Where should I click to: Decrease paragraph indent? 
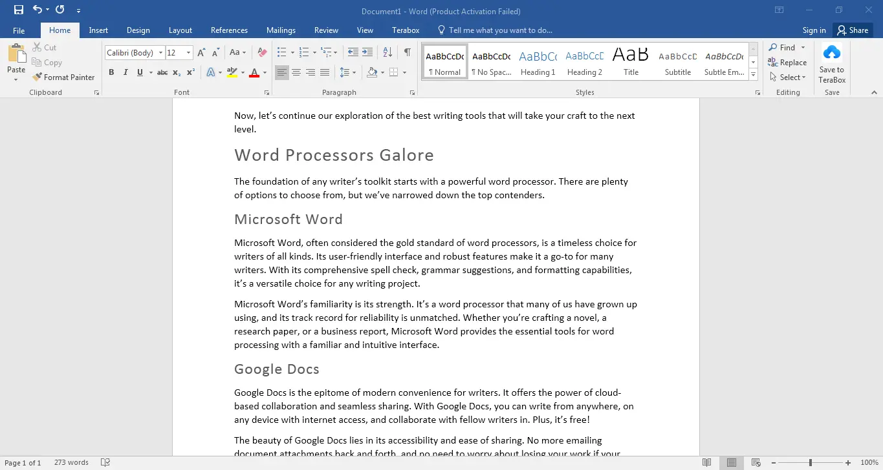[353, 53]
